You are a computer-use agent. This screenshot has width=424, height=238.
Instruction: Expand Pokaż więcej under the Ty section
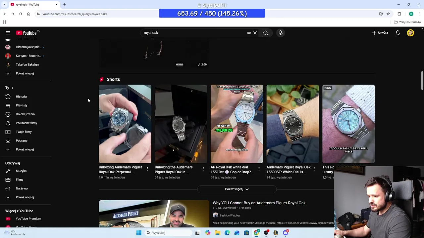(x=25, y=149)
